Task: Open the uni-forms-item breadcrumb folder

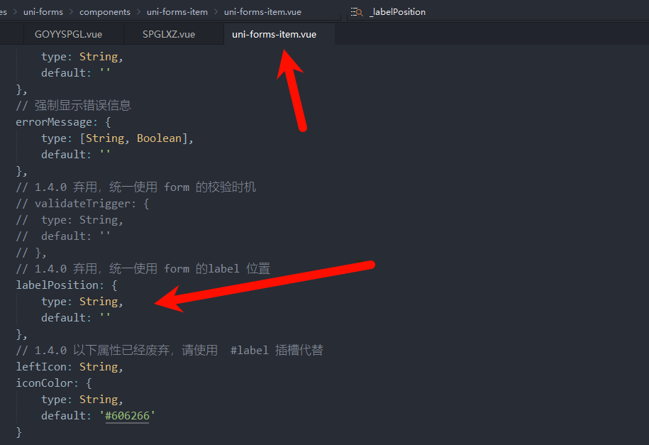Action: click(x=177, y=12)
